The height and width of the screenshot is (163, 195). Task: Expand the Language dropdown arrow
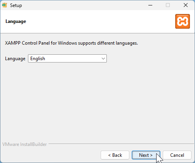[103, 59]
